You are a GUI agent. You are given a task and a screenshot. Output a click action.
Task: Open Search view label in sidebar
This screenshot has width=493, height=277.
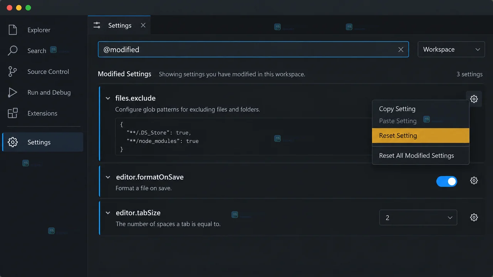37,51
